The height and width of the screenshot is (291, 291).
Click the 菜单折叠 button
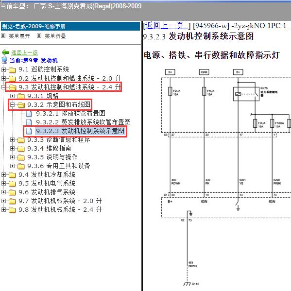(55, 36)
